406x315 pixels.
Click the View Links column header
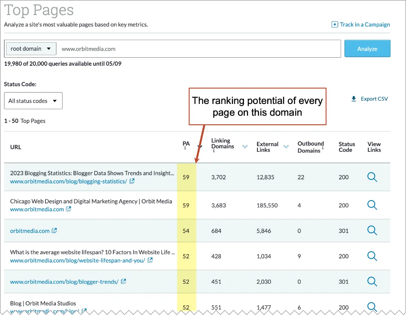coord(374,147)
